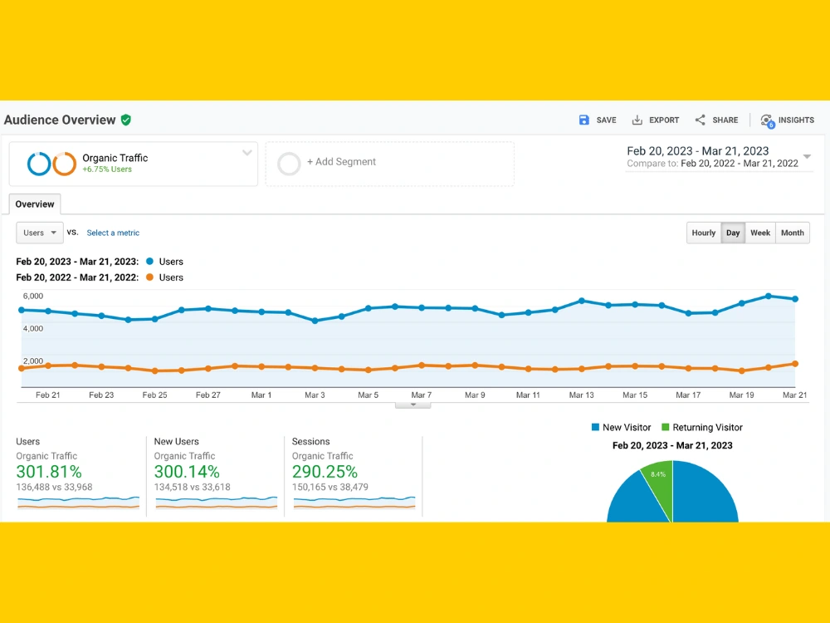Click the Sessions metric heading

coord(310,441)
